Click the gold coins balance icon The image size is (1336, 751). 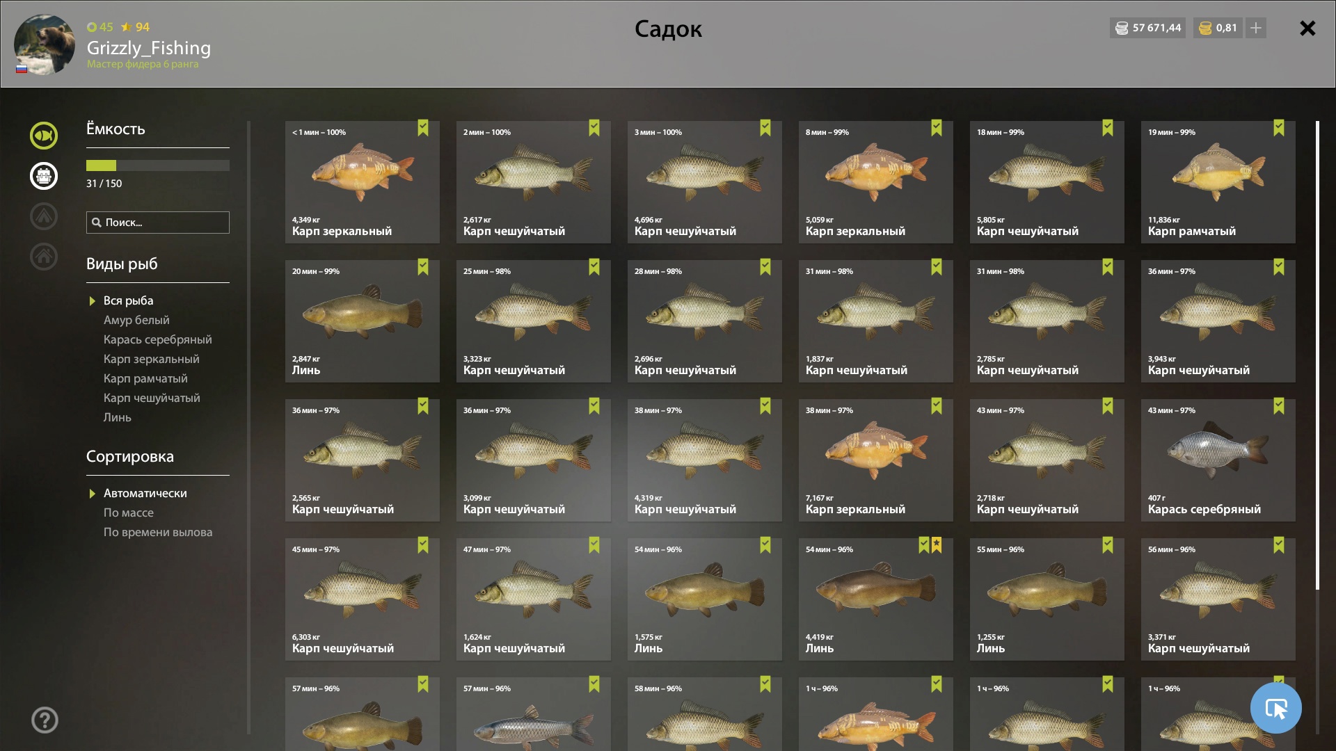coord(1205,28)
